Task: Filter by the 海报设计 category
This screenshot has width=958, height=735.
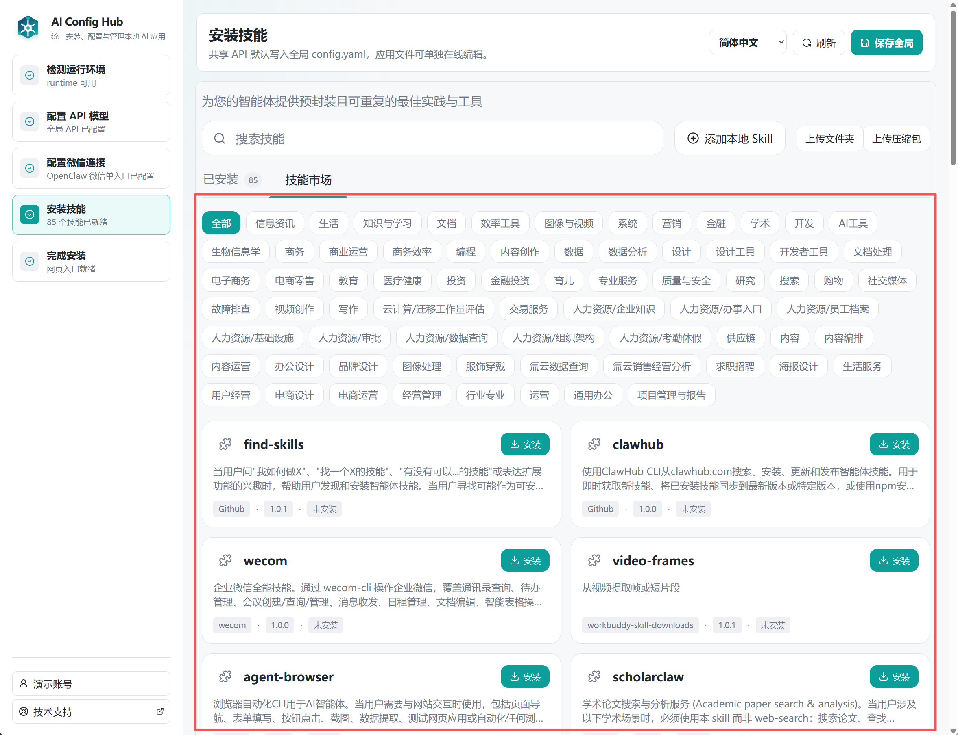Action: (798, 366)
